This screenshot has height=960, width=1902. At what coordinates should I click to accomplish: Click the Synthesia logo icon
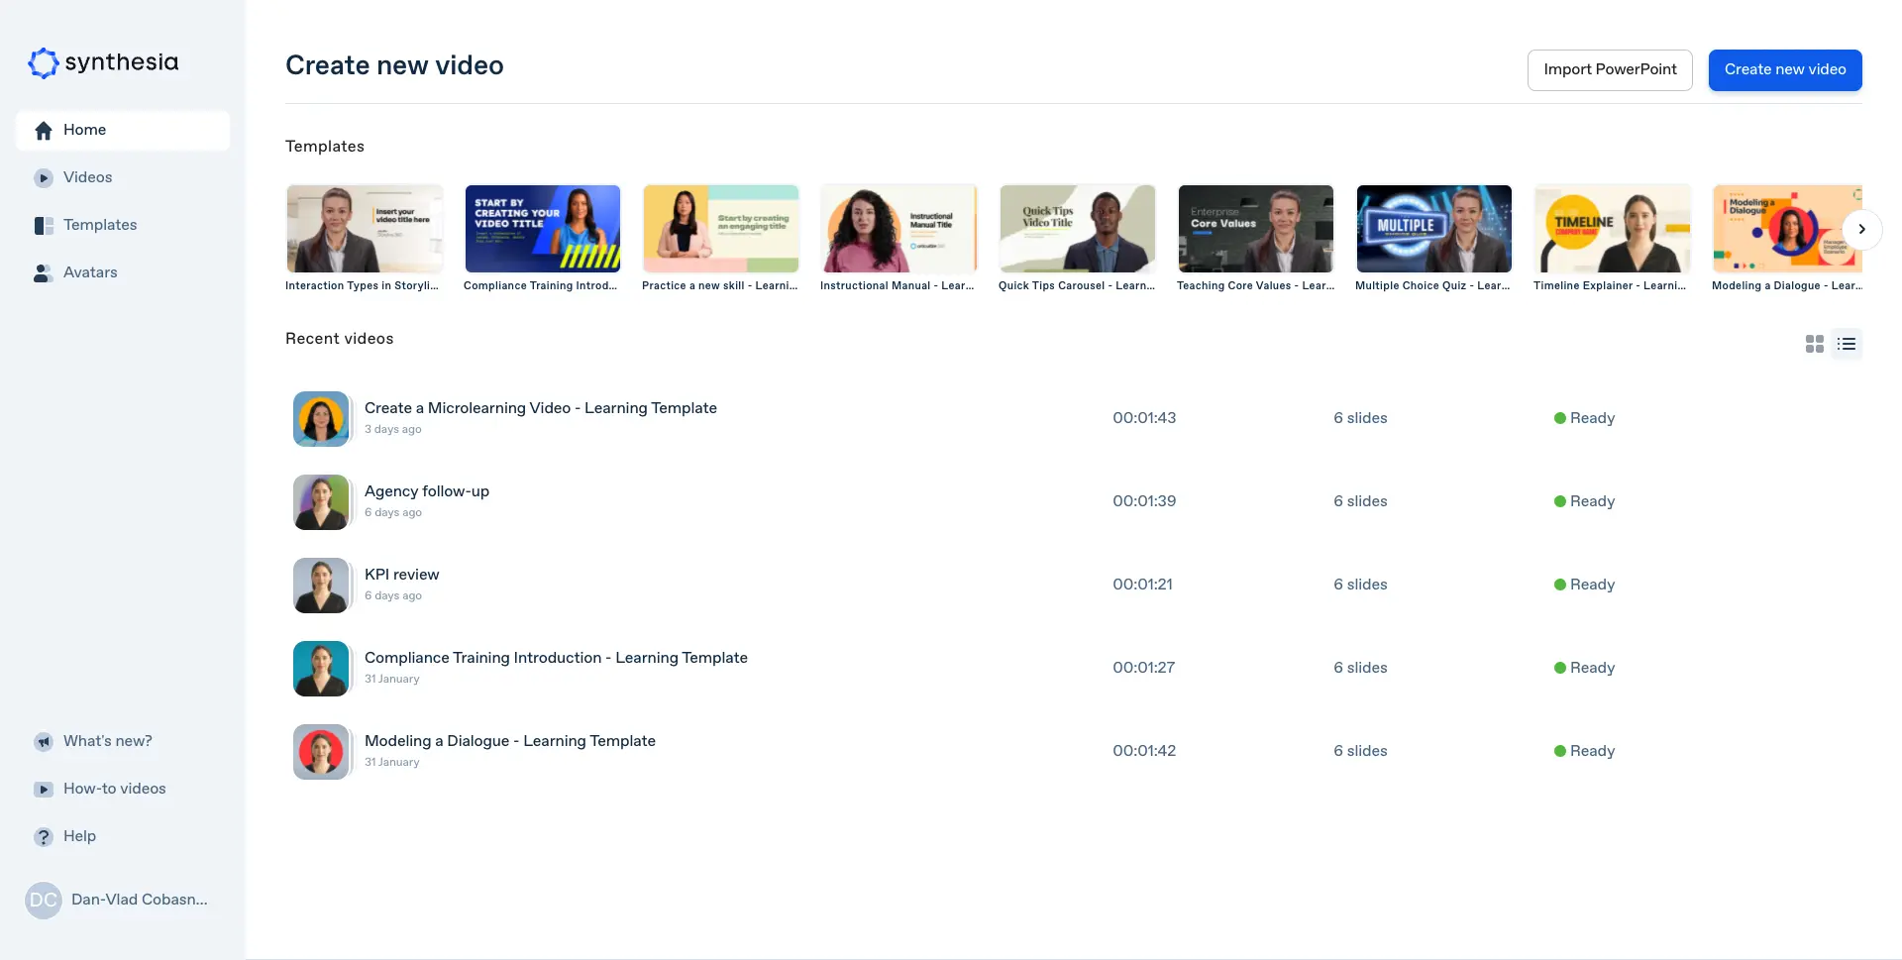[x=43, y=63]
